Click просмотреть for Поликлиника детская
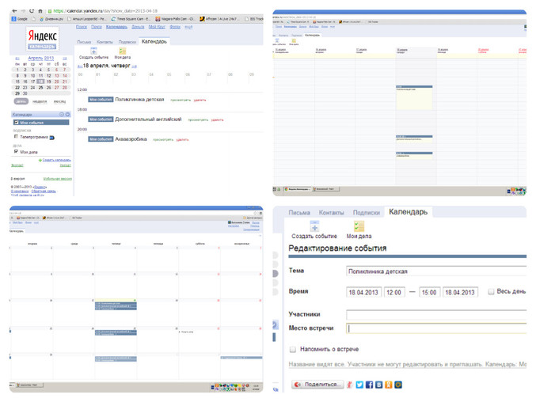Screen dimensions: 536x402 click(x=181, y=100)
